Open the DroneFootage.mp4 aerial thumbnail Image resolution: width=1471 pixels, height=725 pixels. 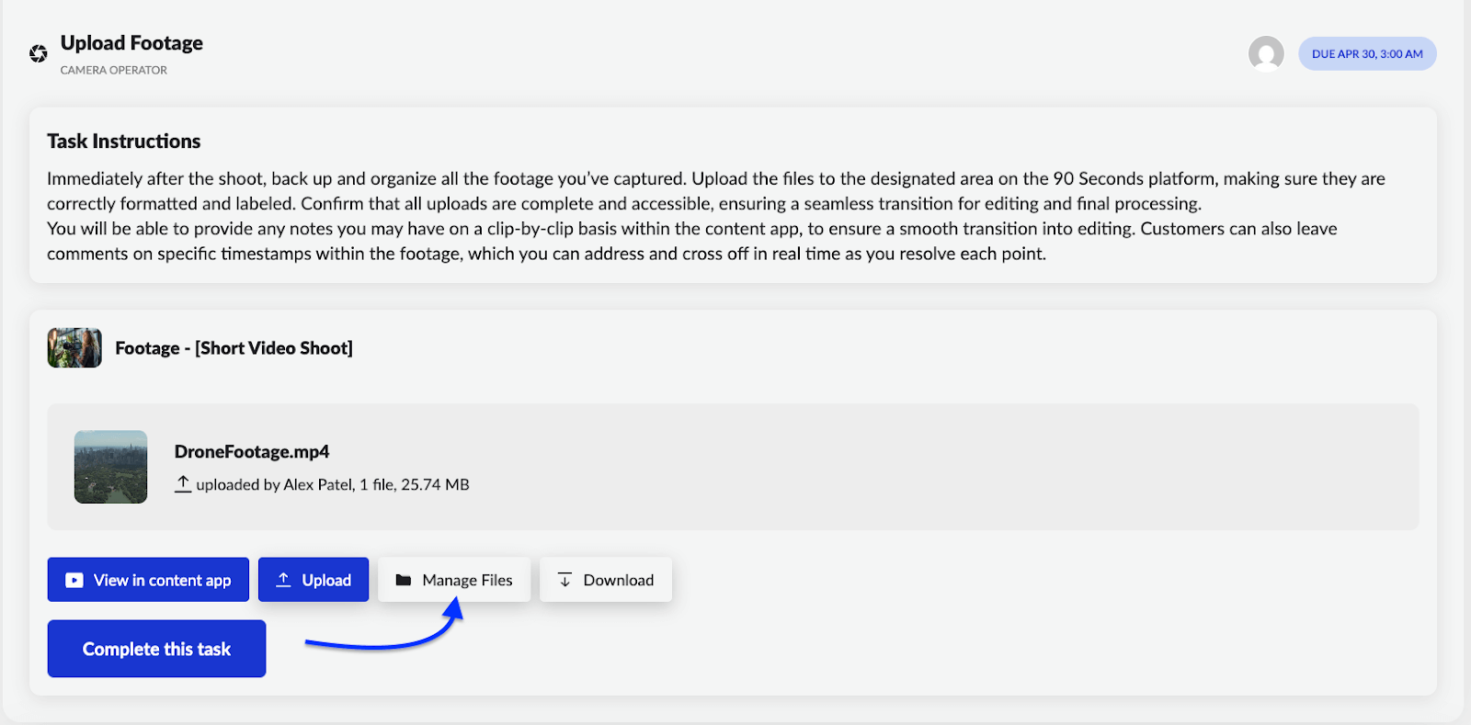click(110, 467)
